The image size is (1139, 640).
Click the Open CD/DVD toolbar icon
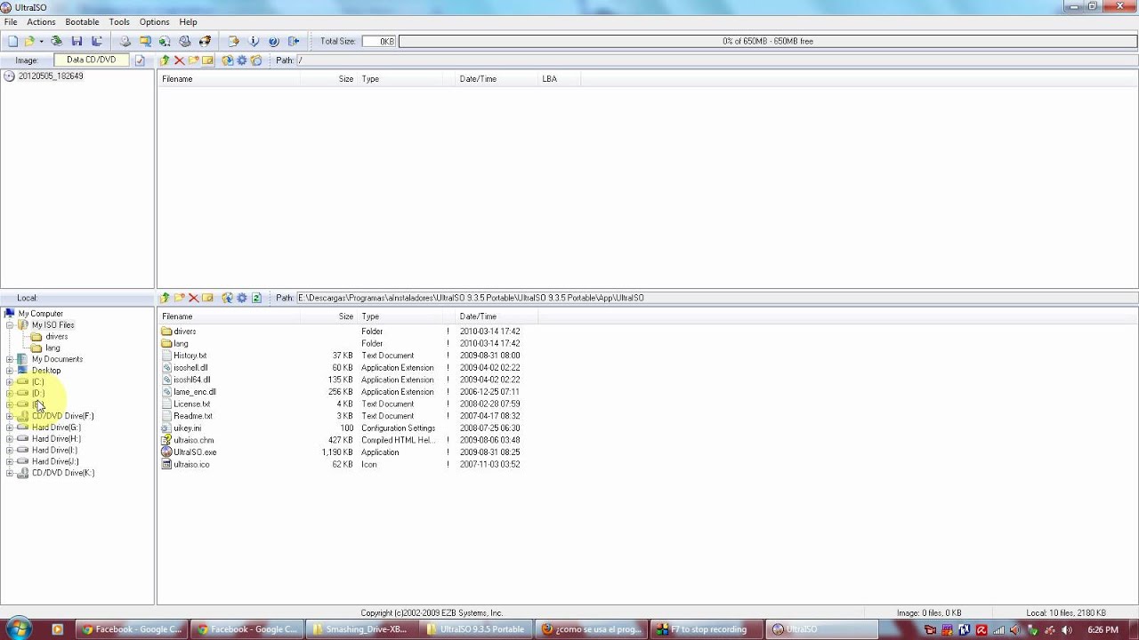57,41
